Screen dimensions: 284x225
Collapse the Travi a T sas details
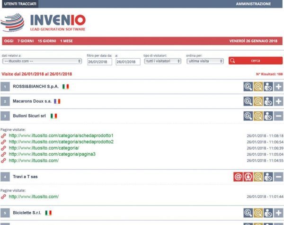click(278, 176)
